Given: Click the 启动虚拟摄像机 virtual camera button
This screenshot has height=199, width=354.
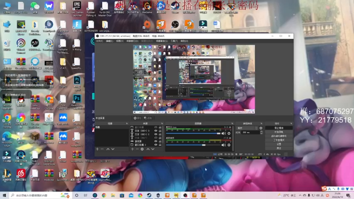Looking at the screenshot, I should [279, 136].
